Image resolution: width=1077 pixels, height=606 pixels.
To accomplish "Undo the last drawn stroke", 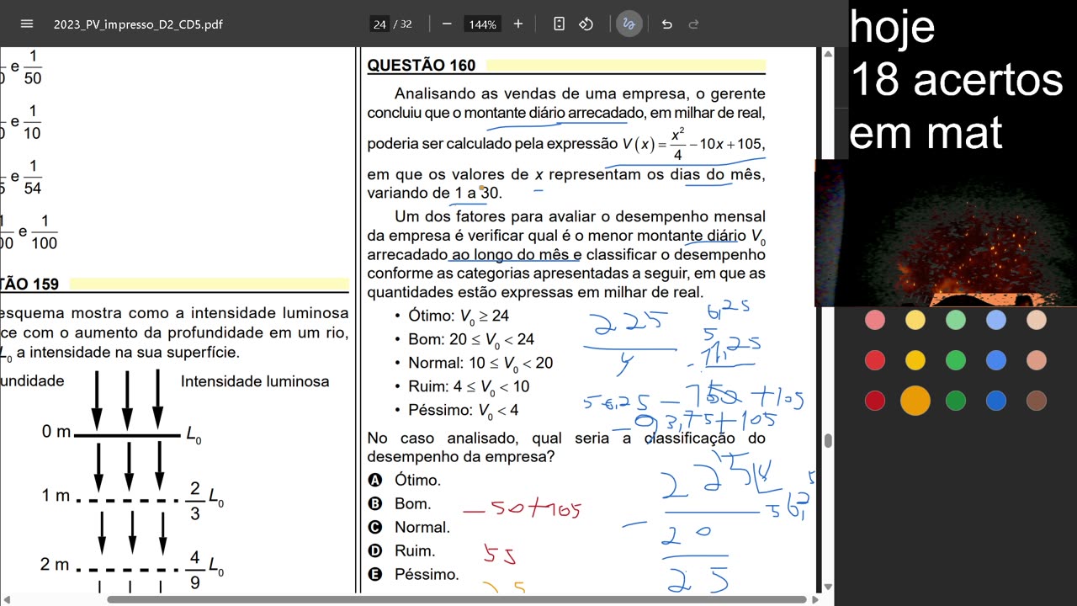I will [666, 24].
